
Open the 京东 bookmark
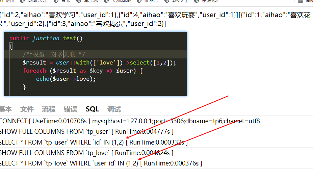66,1
